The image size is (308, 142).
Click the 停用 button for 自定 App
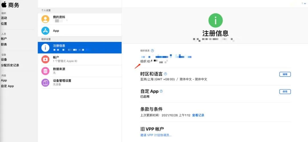tap(285, 92)
